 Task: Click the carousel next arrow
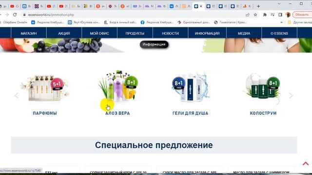[291, 95]
